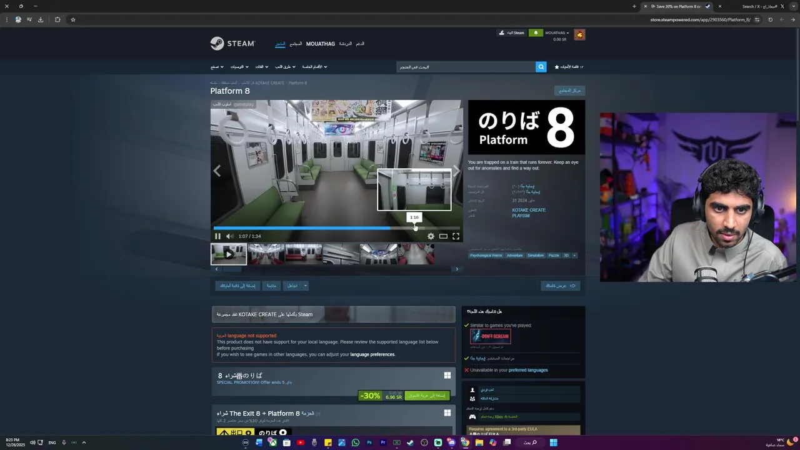Pause the trailer video
The image size is (800, 450).
click(217, 236)
